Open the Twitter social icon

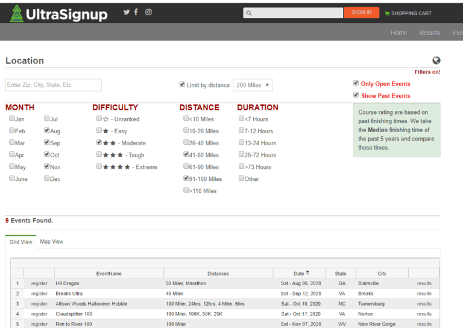coord(126,12)
